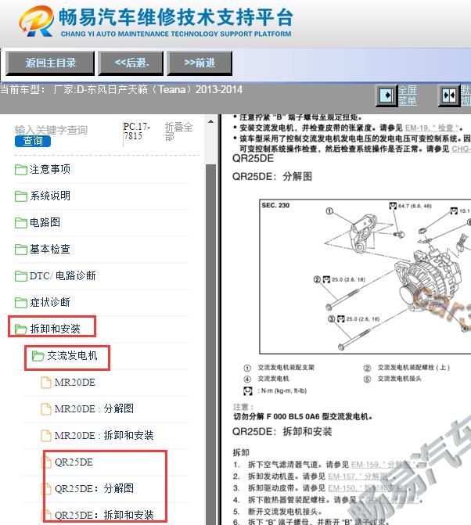This screenshot has height=525, width=471.
Task: Click the PC.17-7815 text
Action: 137,131
